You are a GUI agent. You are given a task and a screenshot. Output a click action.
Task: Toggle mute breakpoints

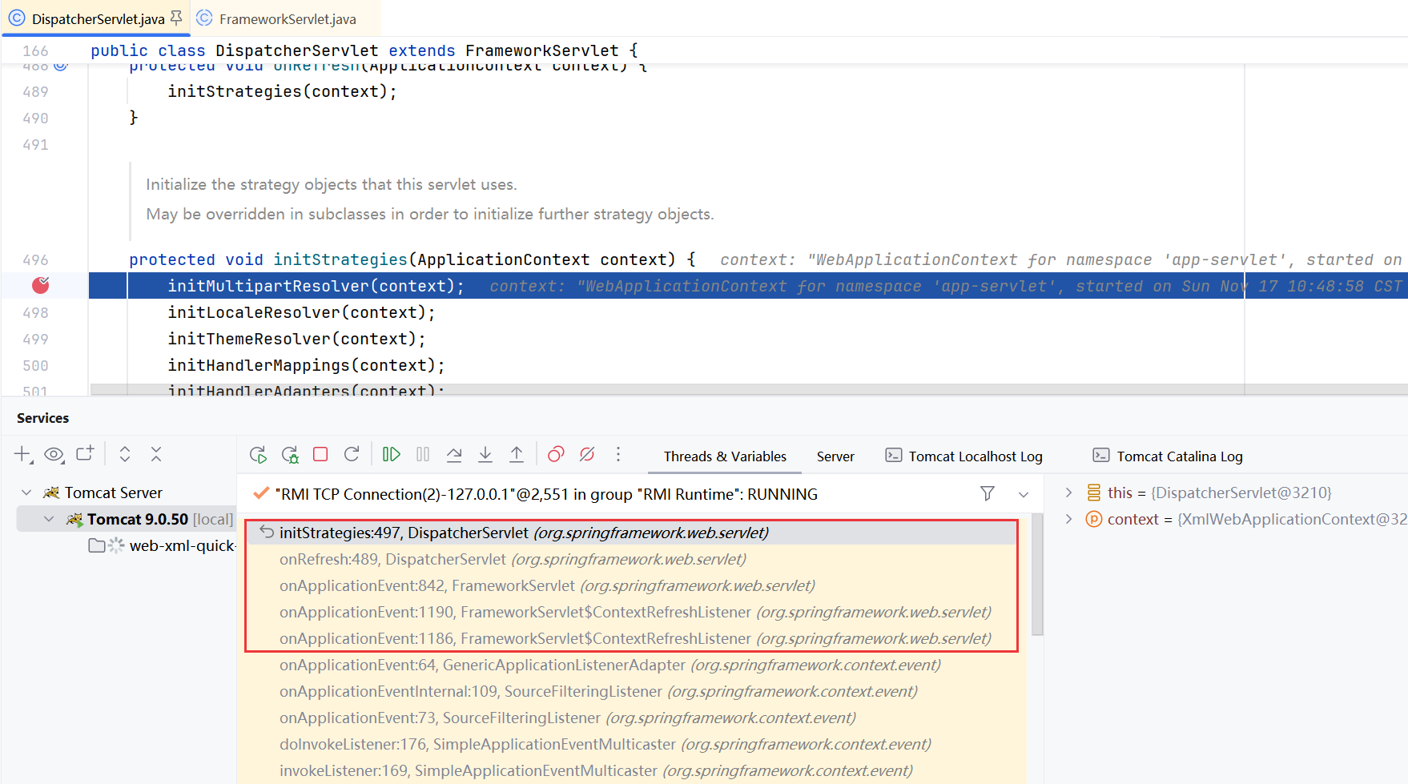click(587, 455)
